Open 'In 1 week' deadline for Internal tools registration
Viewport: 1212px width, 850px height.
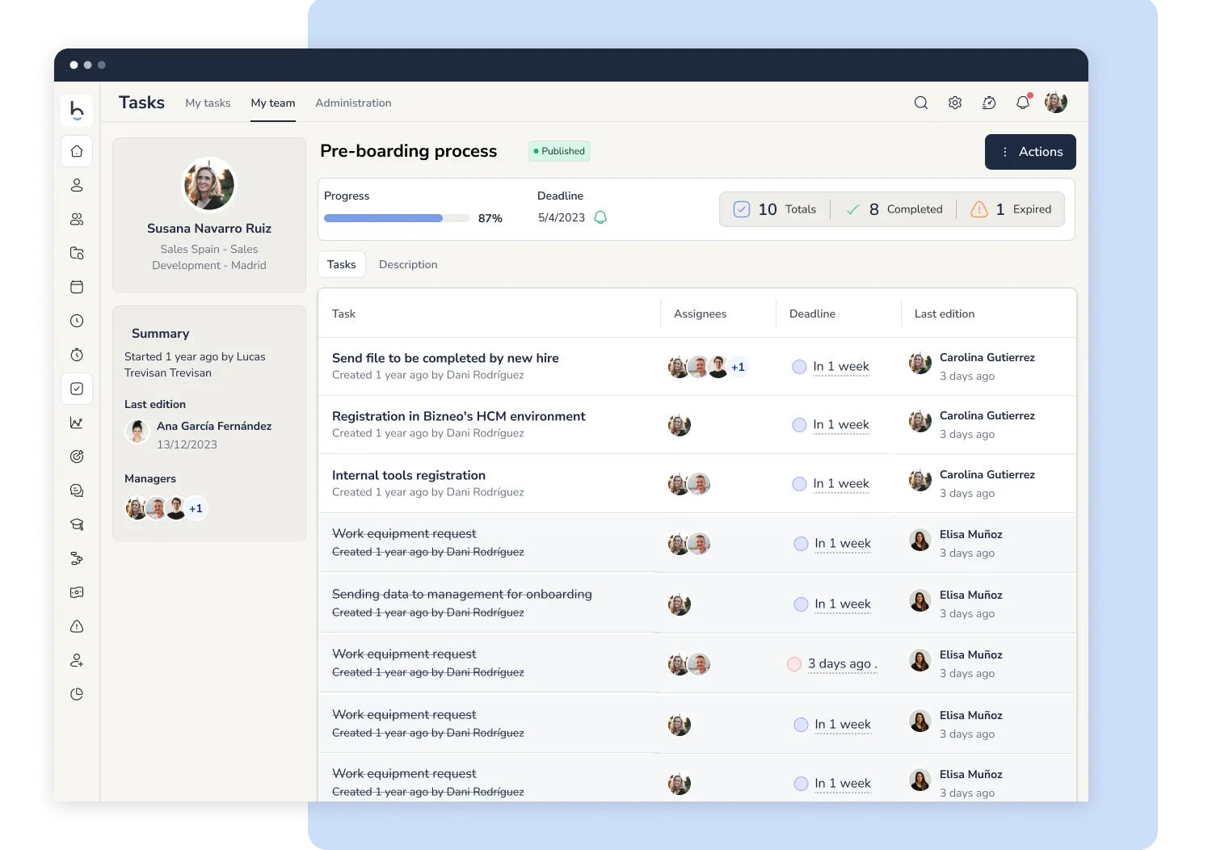pos(841,484)
